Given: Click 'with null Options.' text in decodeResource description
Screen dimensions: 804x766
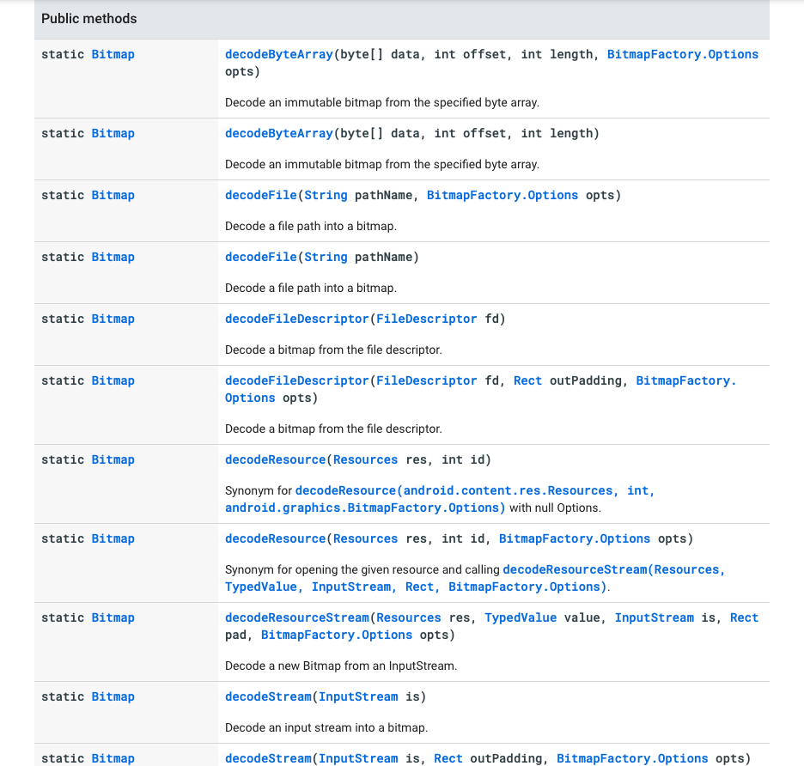Looking at the screenshot, I should click(x=555, y=508).
